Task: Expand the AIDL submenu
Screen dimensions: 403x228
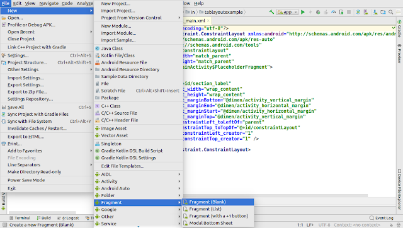Action: (x=139, y=174)
